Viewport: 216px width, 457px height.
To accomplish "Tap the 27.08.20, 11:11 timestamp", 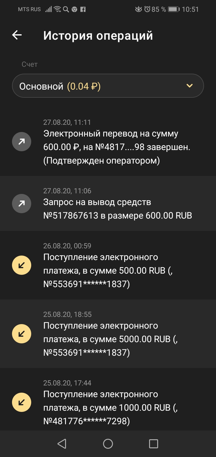I will pyautogui.click(x=67, y=122).
